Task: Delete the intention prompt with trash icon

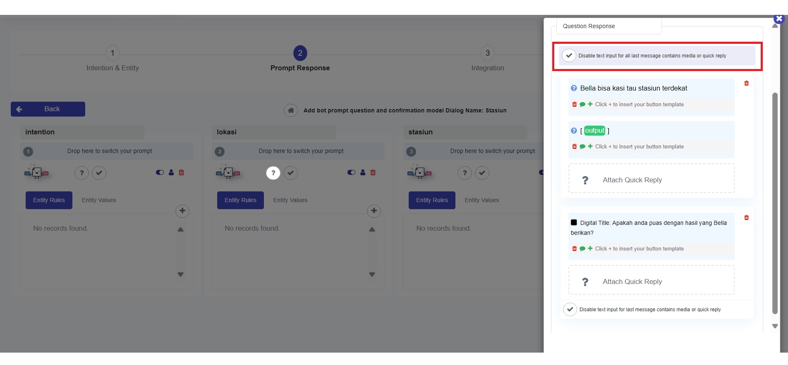Action: click(181, 172)
